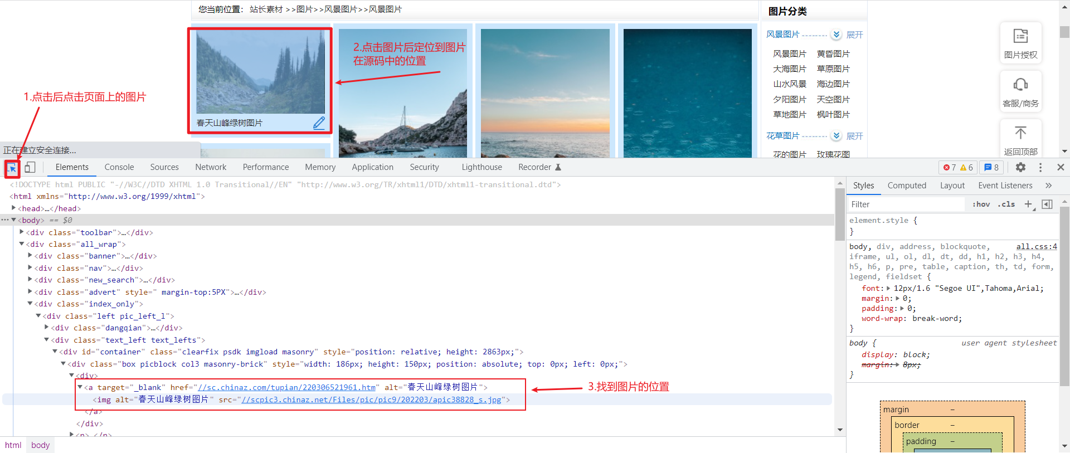Expand the div class new_search node

[x=30, y=280]
